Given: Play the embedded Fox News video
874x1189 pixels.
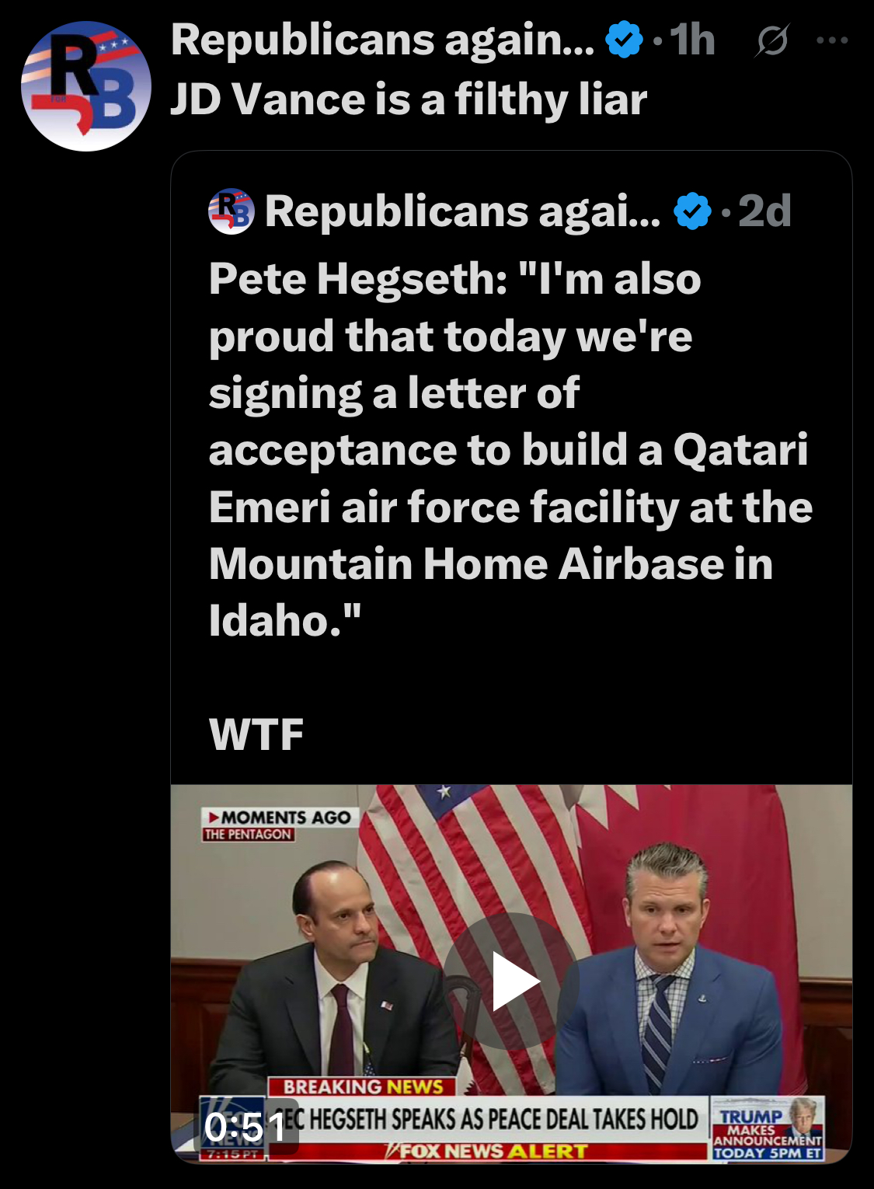Looking at the screenshot, I should click(x=511, y=981).
